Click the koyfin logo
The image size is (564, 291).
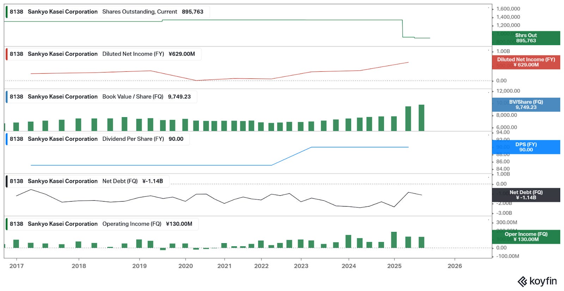[x=537, y=281]
